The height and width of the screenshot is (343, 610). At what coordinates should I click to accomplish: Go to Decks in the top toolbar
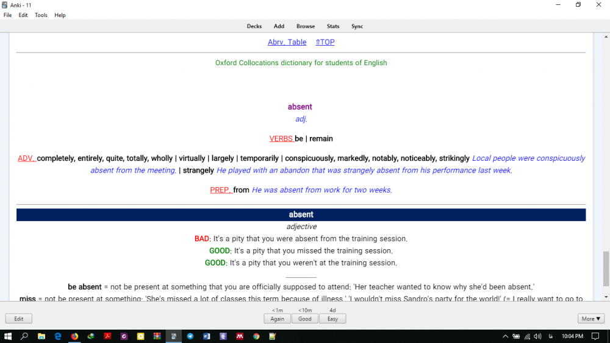[254, 26]
